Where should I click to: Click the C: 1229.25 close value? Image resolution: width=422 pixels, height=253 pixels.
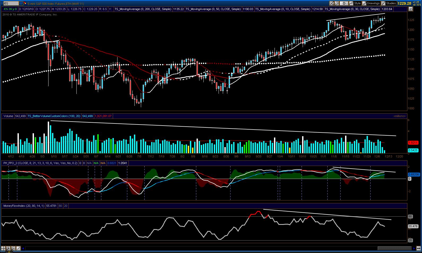90,9
